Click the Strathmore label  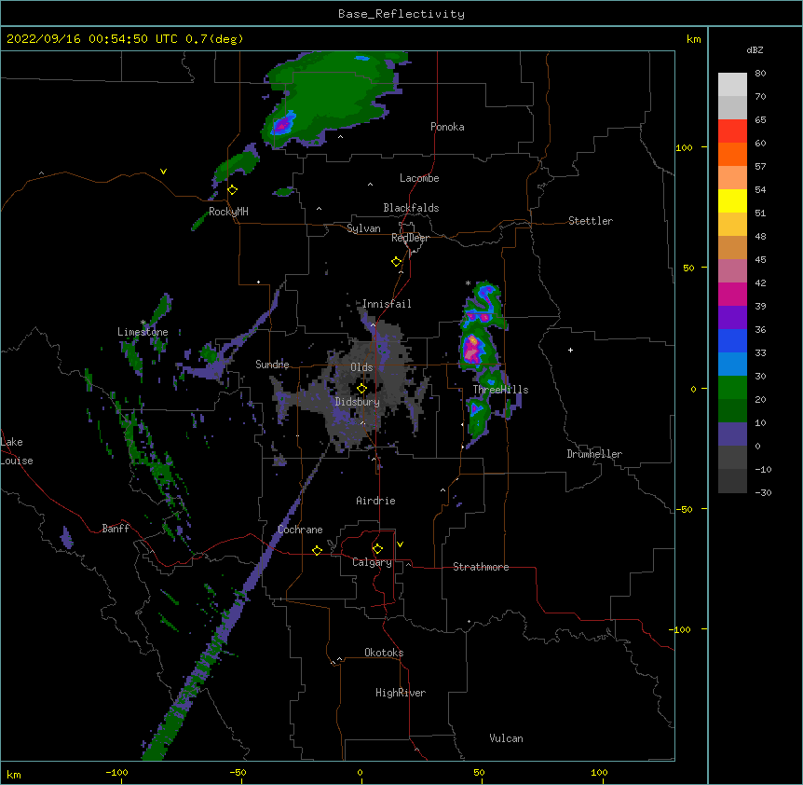[x=481, y=567]
